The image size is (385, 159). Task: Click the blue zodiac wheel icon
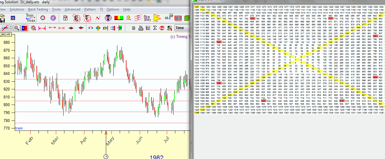click(53, 18)
